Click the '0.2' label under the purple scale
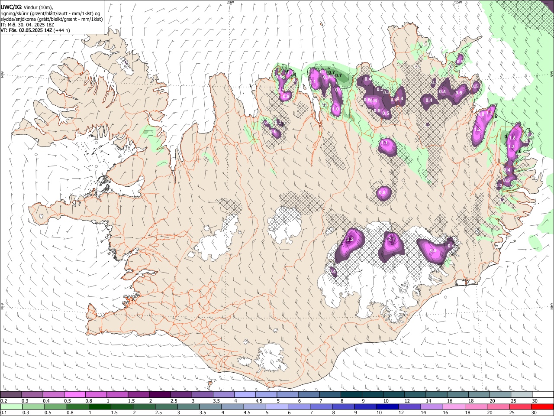 point(3,401)
